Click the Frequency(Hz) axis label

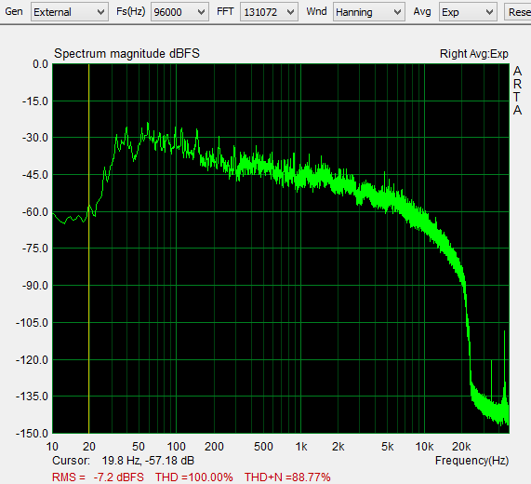[x=471, y=461]
